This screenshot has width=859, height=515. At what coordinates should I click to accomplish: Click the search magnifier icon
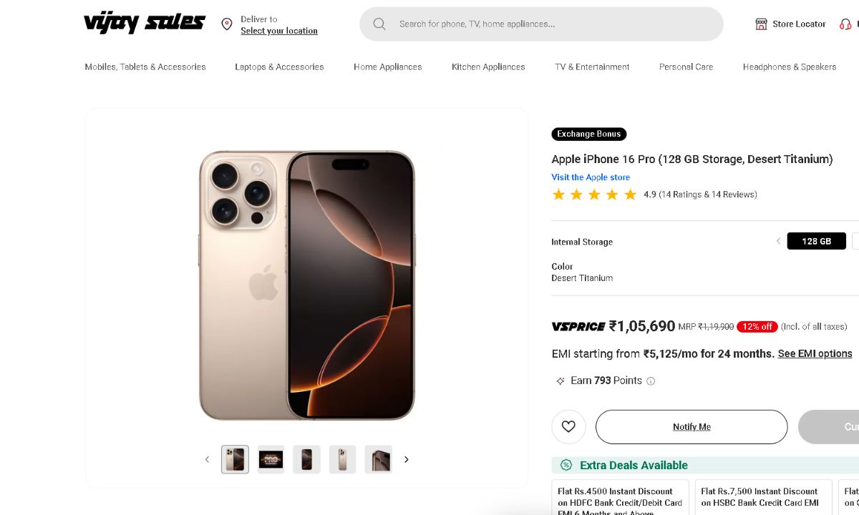click(379, 24)
